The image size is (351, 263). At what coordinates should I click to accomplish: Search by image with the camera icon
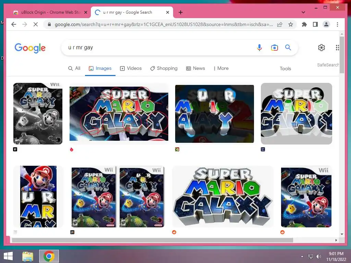[275, 47]
